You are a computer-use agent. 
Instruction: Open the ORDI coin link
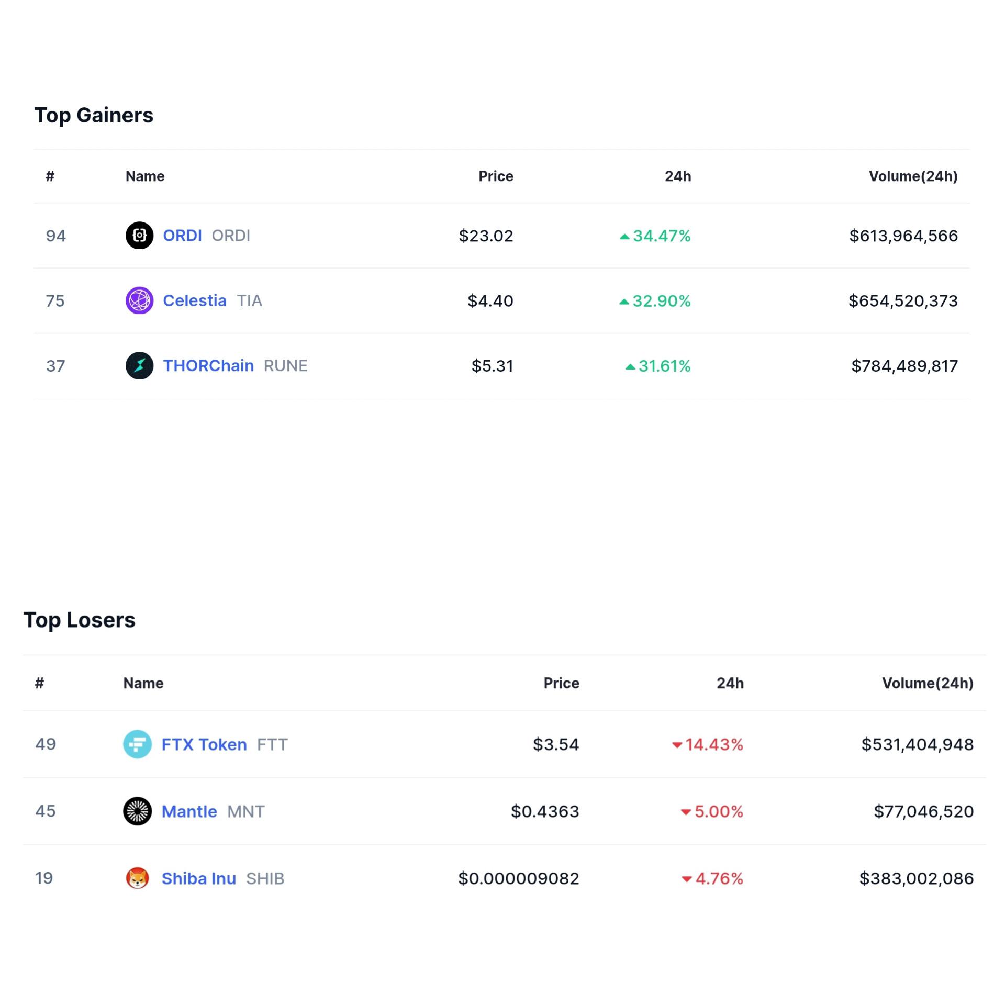[x=182, y=236]
